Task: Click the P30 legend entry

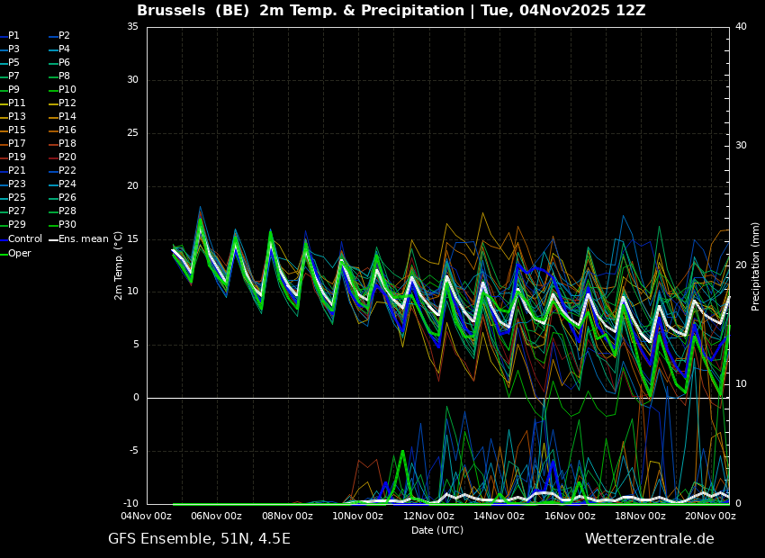Action: click(67, 225)
